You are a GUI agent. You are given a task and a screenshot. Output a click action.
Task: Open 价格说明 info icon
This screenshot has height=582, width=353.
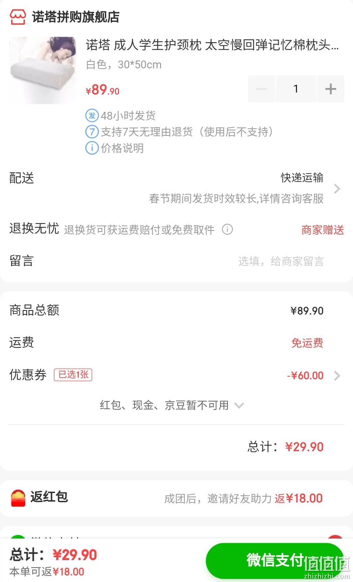(92, 148)
